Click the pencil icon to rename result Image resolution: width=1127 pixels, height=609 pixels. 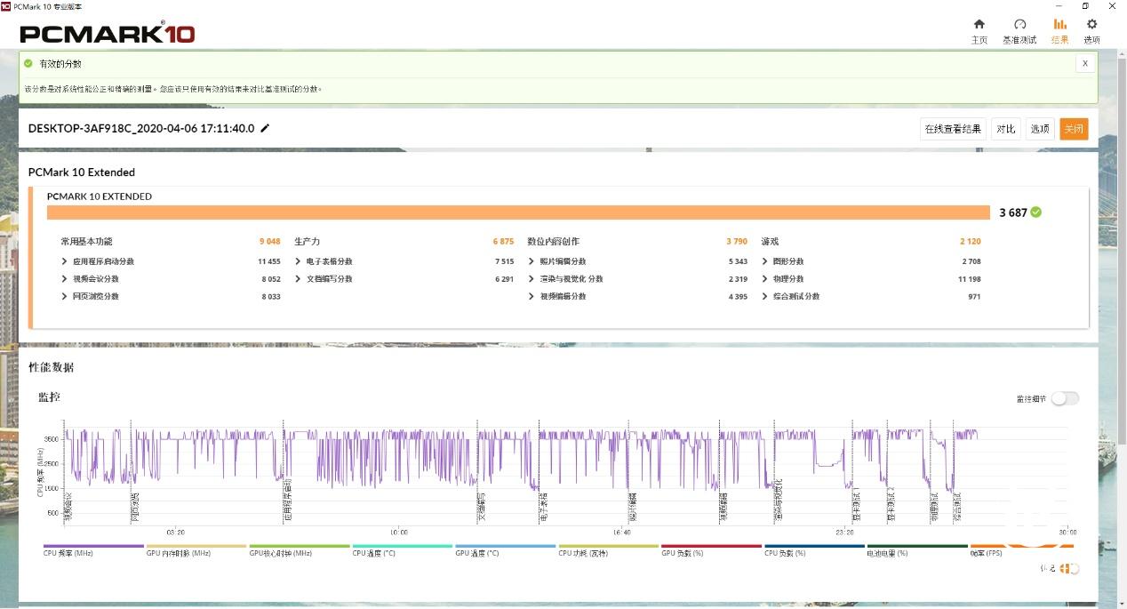[265, 128]
